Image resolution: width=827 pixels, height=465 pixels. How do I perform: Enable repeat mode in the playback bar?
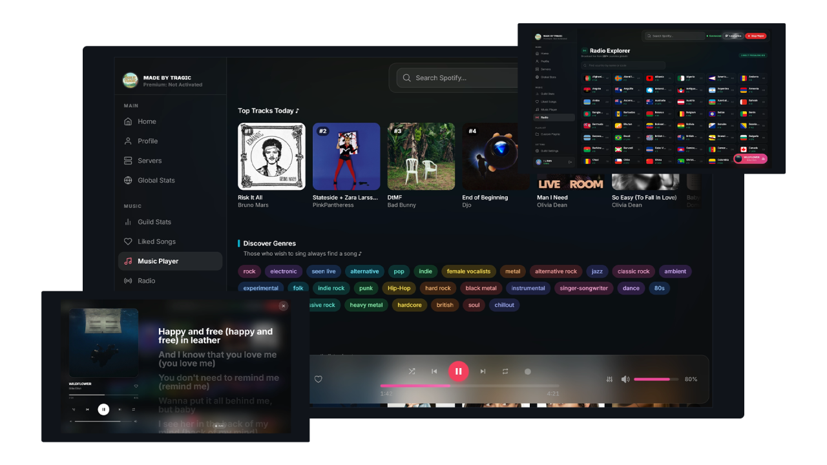pos(505,371)
